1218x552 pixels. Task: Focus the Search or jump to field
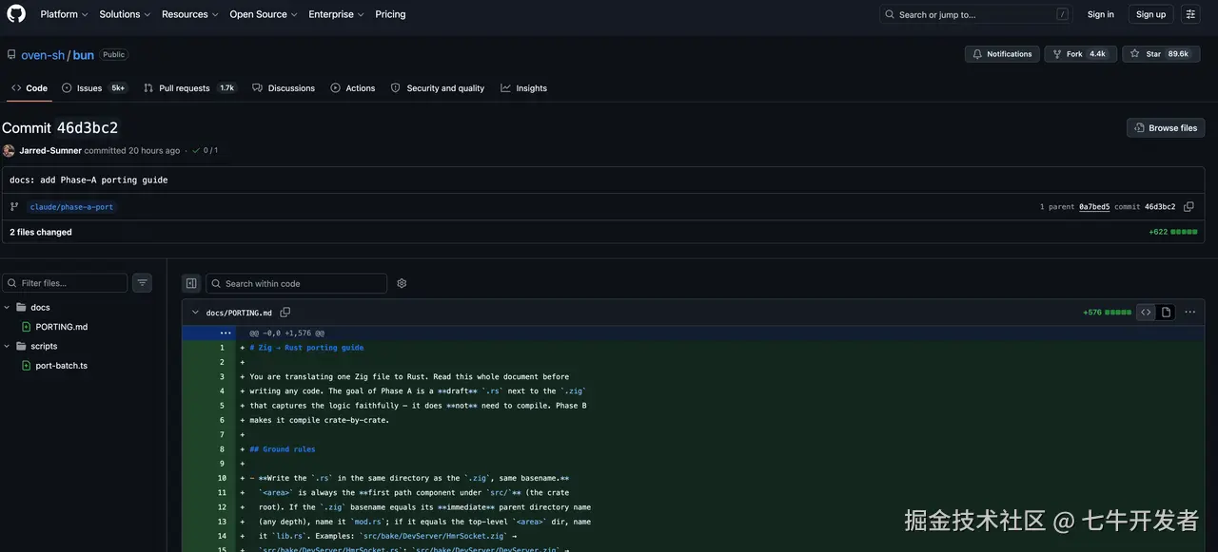(976, 14)
